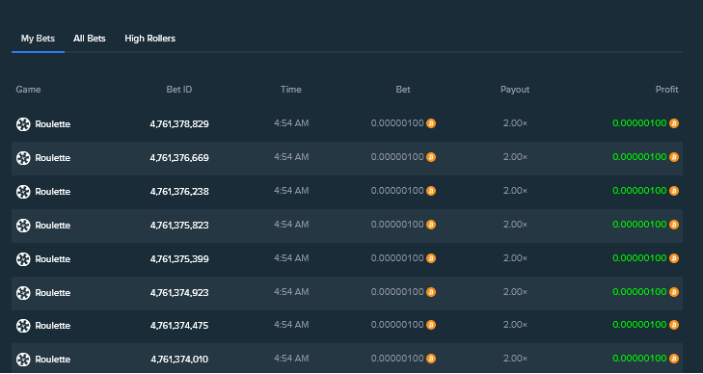Select the Roulette label in row 4,761,376,238
This screenshot has height=374, width=703.
point(53,192)
